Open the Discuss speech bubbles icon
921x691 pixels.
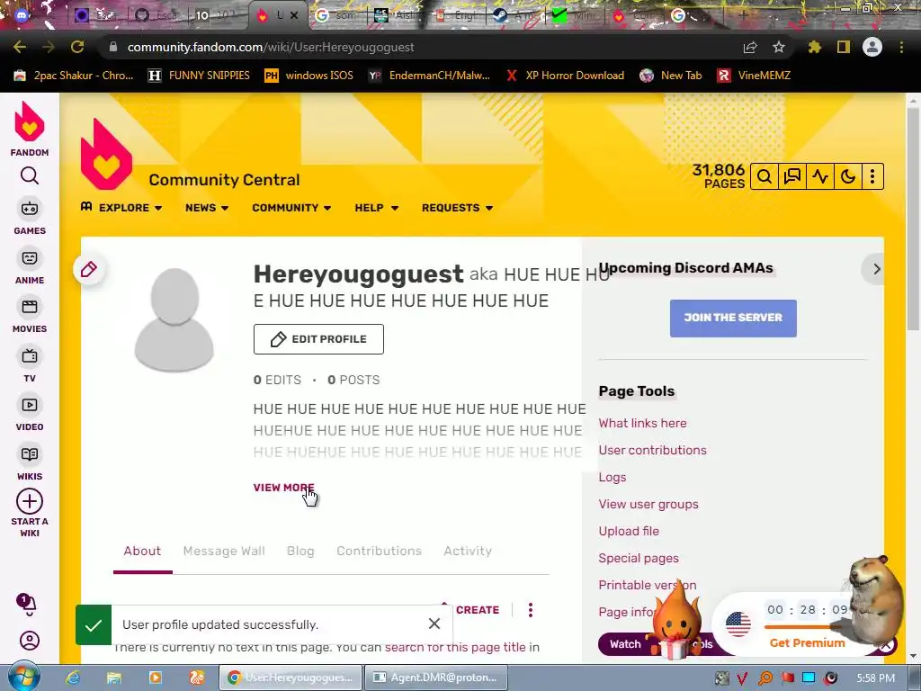(792, 176)
